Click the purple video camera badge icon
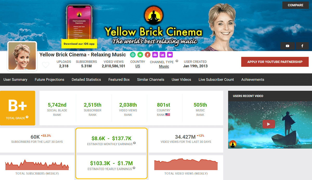The image size is (312, 180). [x=170, y=55]
